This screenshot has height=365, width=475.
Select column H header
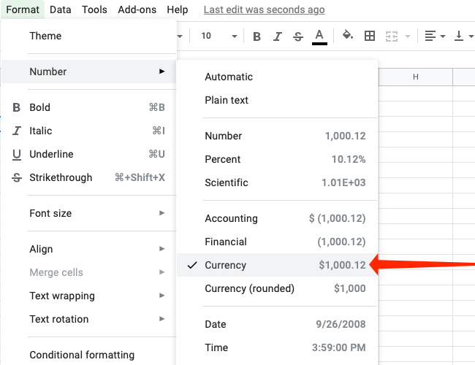415,77
